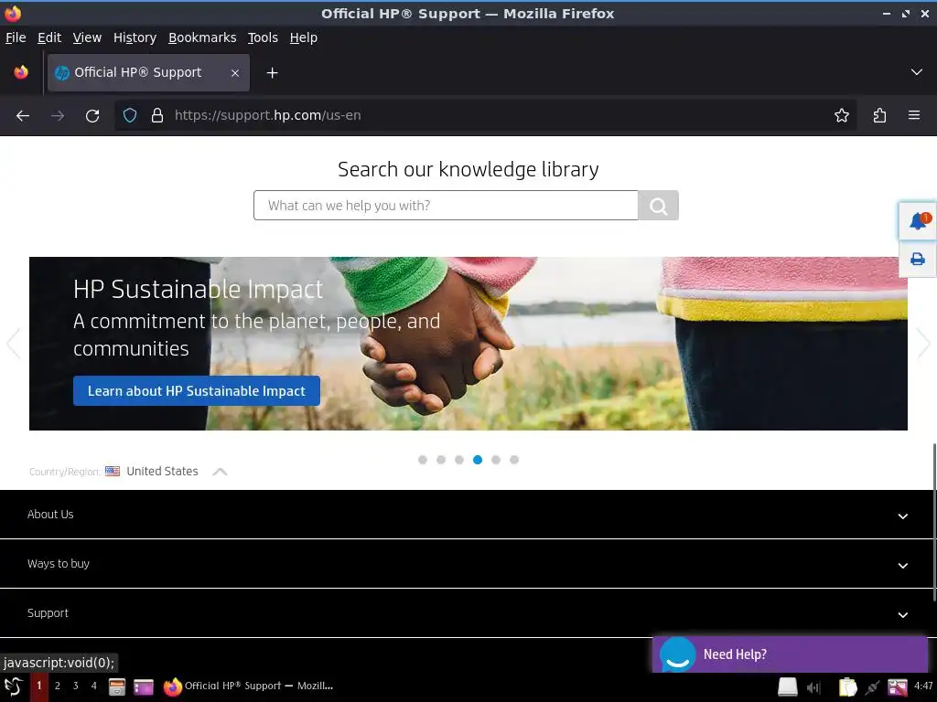Select third carousel dot indicator
This screenshot has height=702, width=937.
pyautogui.click(x=459, y=460)
